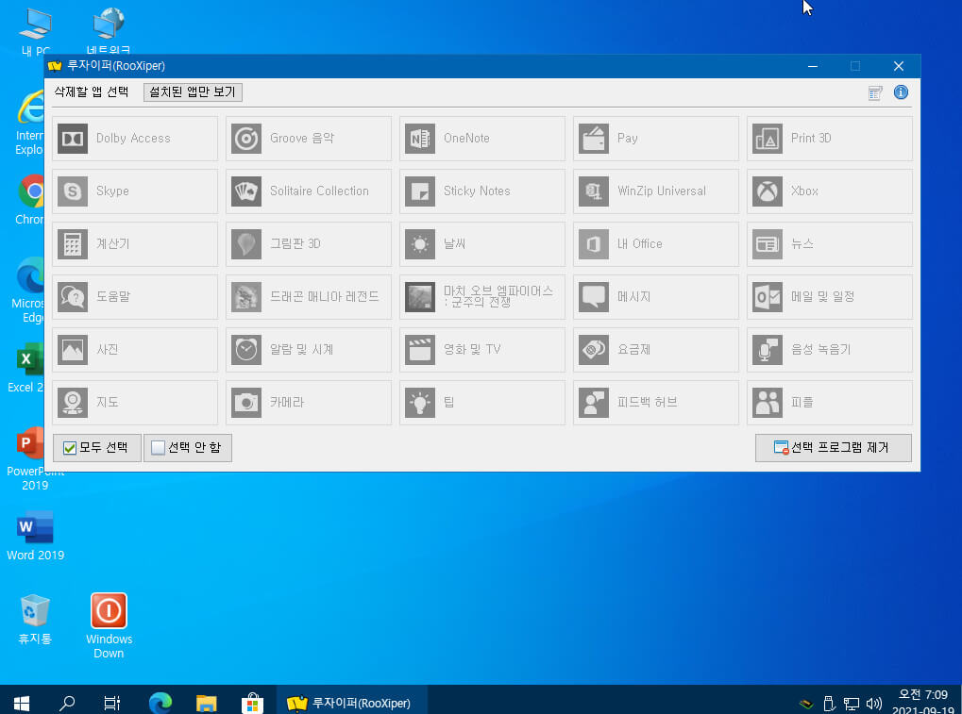Viewport: 962px width, 714px height.
Task: Open the Windows Down desktop shortcut
Action: [109, 625]
